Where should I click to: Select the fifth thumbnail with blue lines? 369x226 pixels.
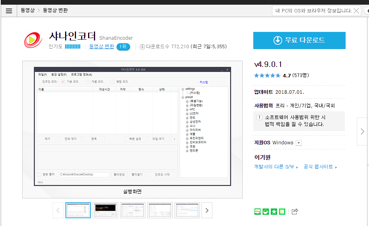click(187, 210)
